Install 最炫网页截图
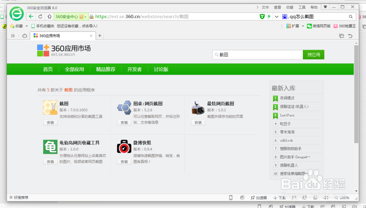This screenshot has width=366, height=208. pyautogui.click(x=198, y=123)
